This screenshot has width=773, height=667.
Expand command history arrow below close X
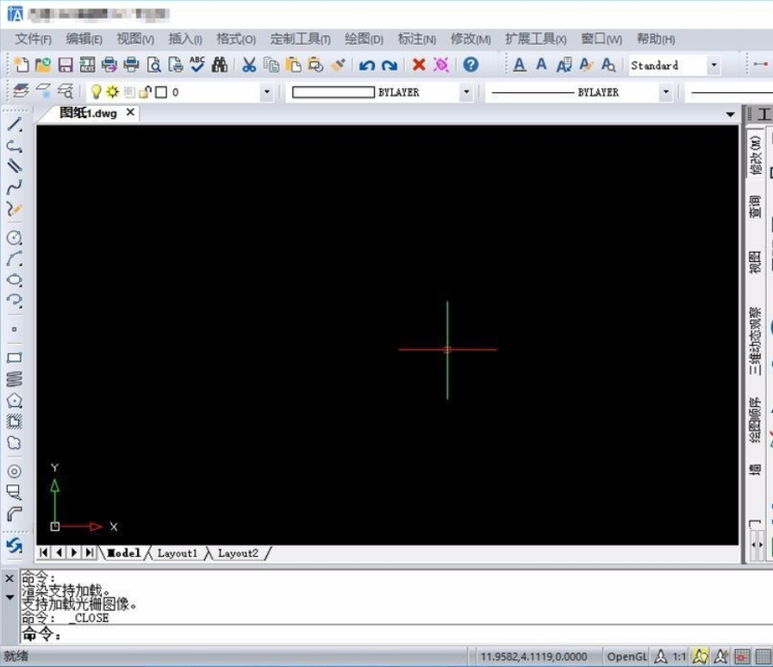[9, 597]
